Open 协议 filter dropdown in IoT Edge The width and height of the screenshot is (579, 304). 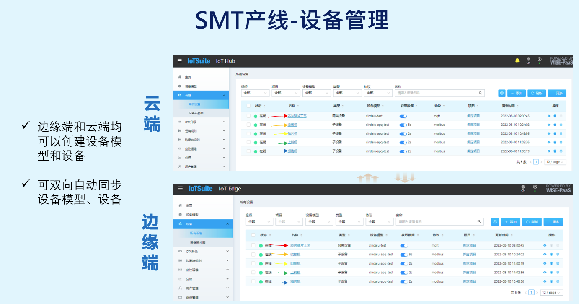click(379, 222)
